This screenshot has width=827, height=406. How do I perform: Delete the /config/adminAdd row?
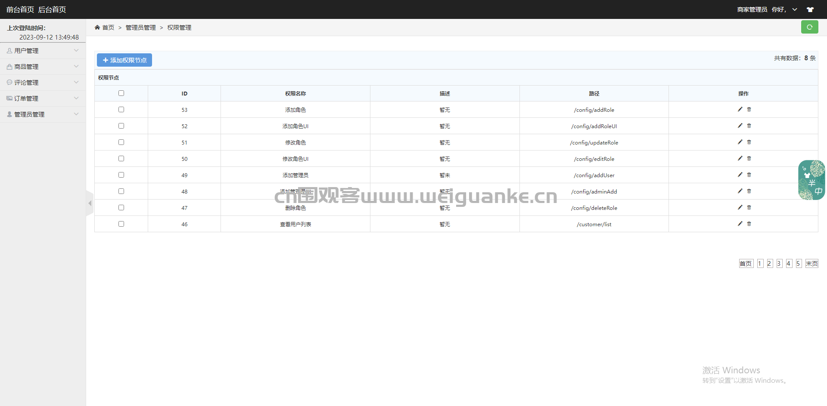coord(749,191)
